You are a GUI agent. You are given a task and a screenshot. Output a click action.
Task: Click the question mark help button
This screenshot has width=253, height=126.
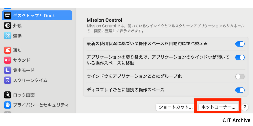point(245,107)
